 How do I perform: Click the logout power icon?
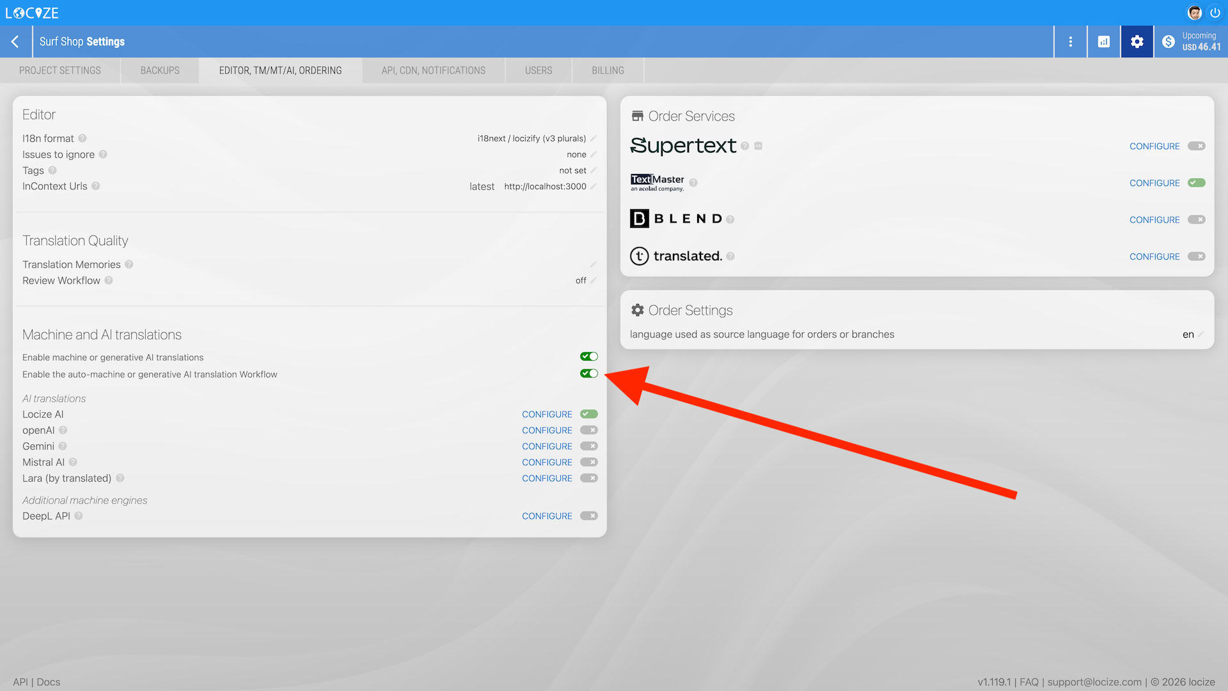[x=1215, y=13]
